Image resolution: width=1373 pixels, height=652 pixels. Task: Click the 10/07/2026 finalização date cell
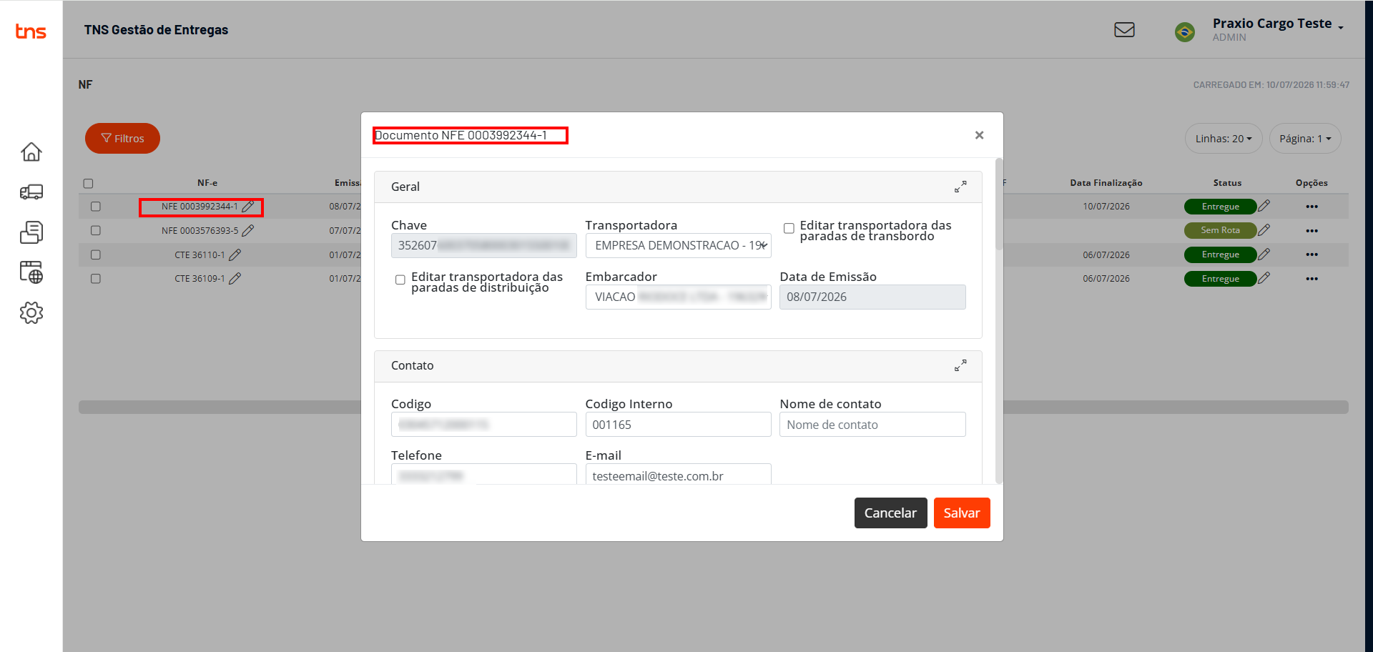1106,207
